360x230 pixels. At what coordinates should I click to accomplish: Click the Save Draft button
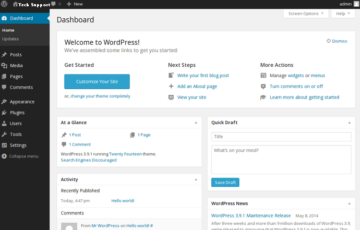[x=225, y=183]
